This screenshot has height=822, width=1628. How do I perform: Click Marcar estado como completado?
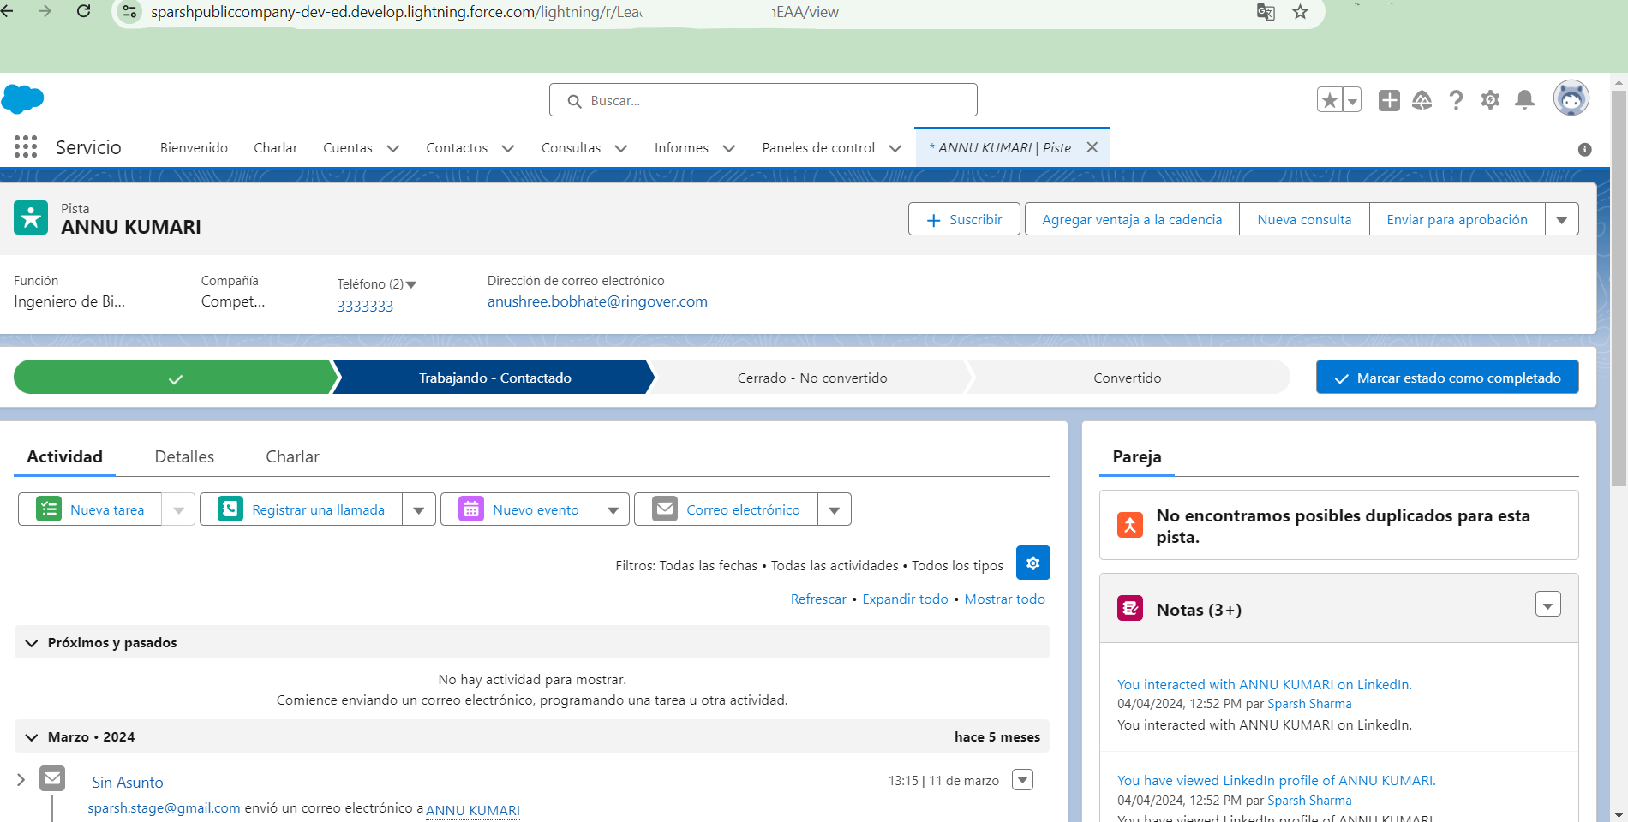coord(1447,377)
